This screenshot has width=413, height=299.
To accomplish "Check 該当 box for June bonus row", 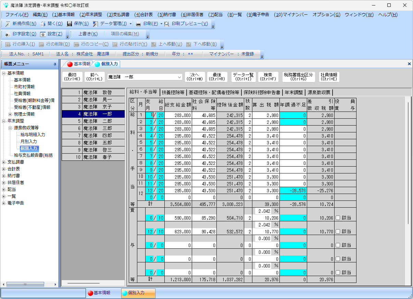I will point(338,218).
